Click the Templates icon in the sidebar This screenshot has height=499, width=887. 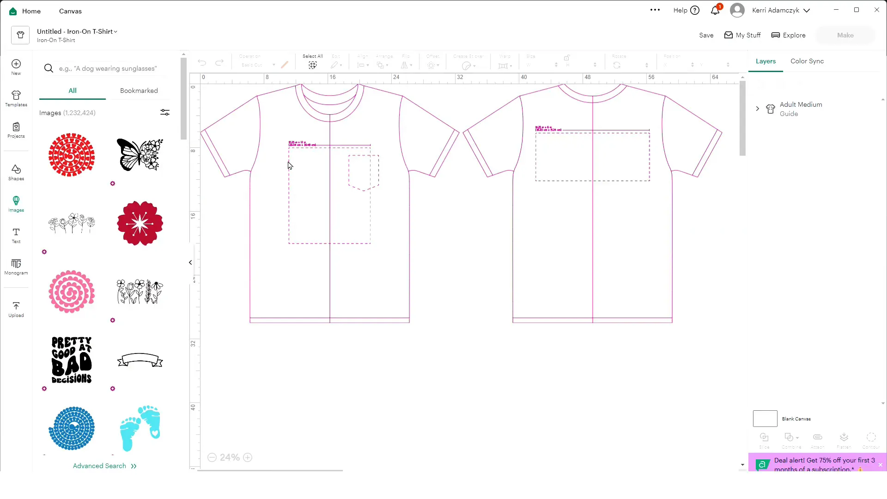16,97
